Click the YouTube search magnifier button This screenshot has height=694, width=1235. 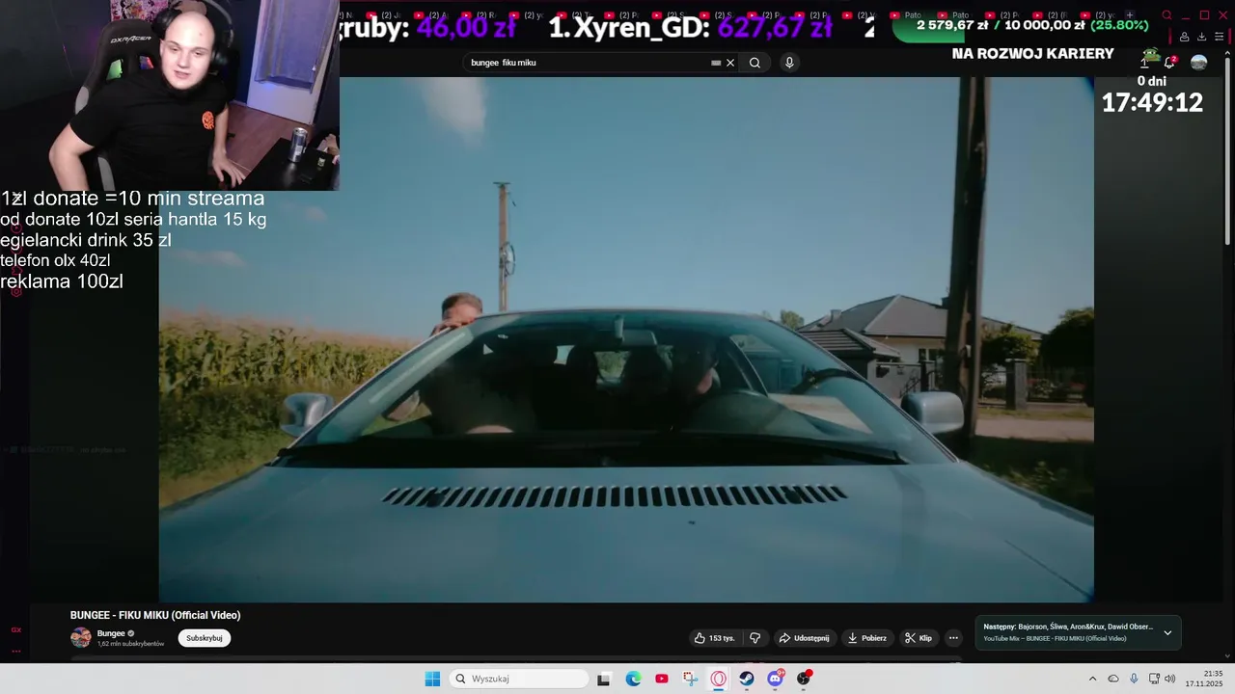755,63
